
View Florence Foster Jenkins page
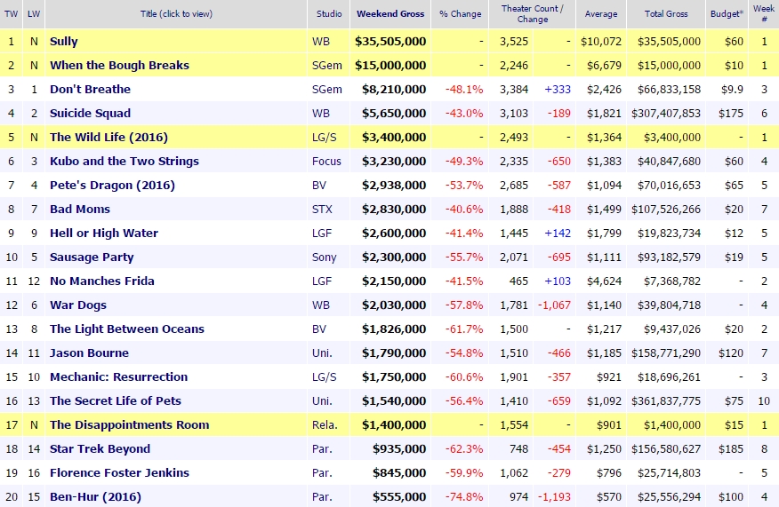click(119, 472)
